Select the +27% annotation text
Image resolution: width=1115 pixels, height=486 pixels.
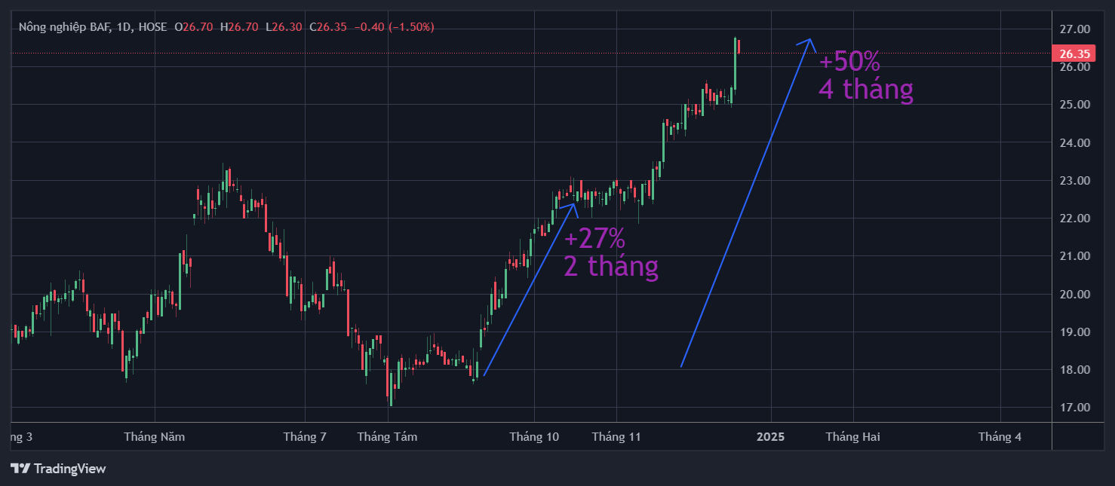(x=594, y=239)
